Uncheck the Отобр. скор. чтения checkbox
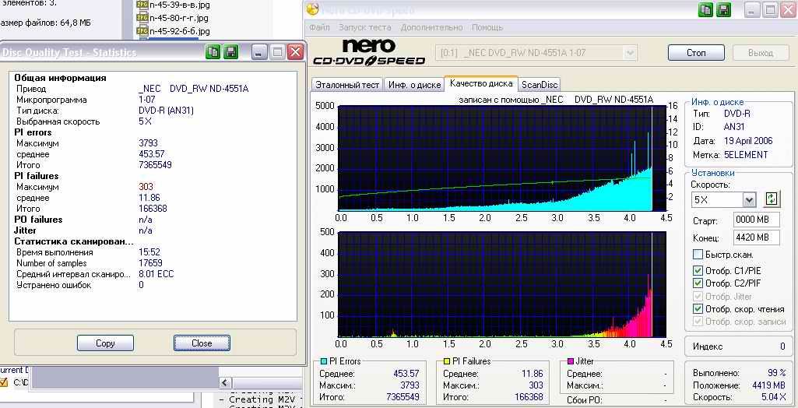Viewport: 798px width, 408px height. click(x=698, y=309)
